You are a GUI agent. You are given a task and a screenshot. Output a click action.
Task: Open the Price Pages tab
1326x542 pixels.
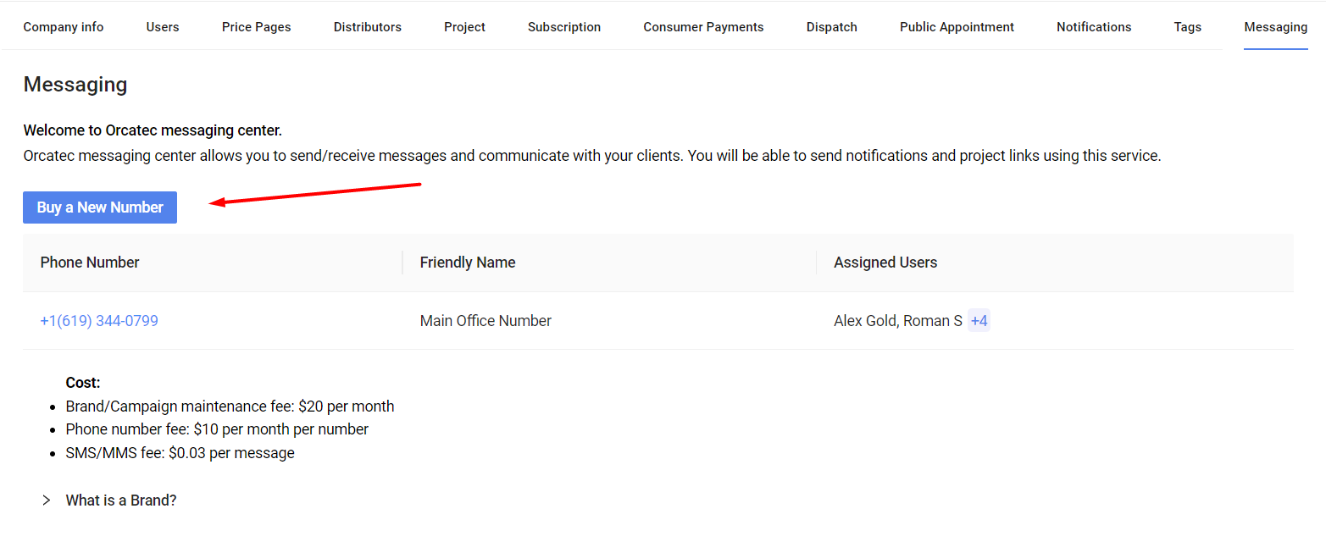tap(257, 27)
